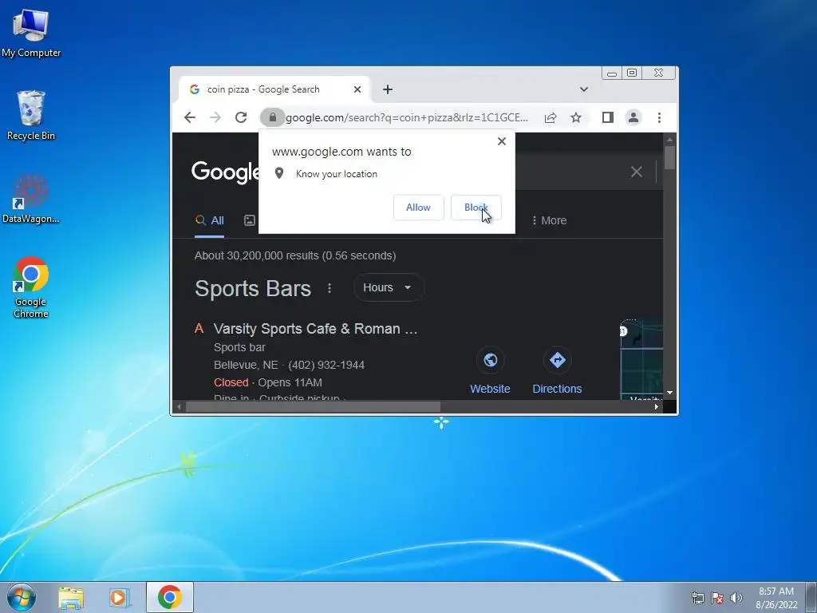Click the Action Center flag icon

pos(717,598)
